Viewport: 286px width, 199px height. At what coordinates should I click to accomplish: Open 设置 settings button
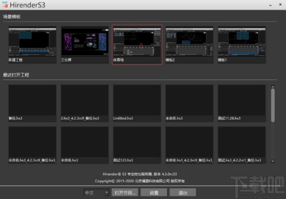click(154, 193)
